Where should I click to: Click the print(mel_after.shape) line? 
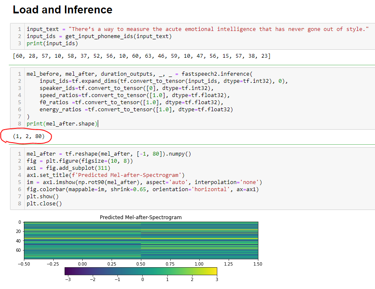point(62,124)
